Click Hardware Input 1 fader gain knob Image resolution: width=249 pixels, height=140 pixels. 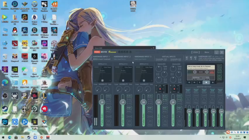click(102, 102)
